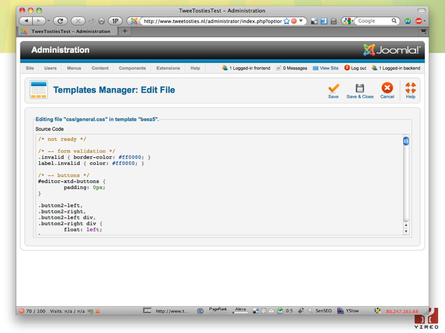Click the '70 / 100' score in status bar
445x333 pixels.
(x=36, y=311)
